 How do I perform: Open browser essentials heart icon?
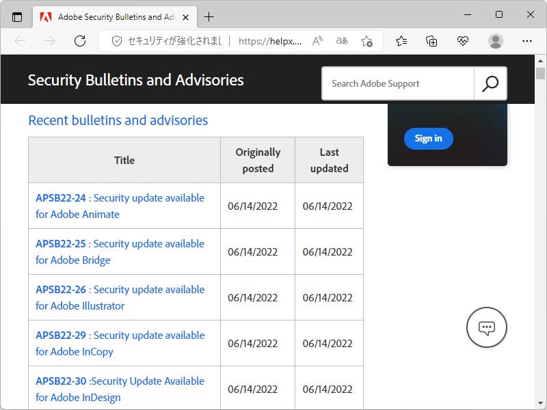click(x=463, y=41)
